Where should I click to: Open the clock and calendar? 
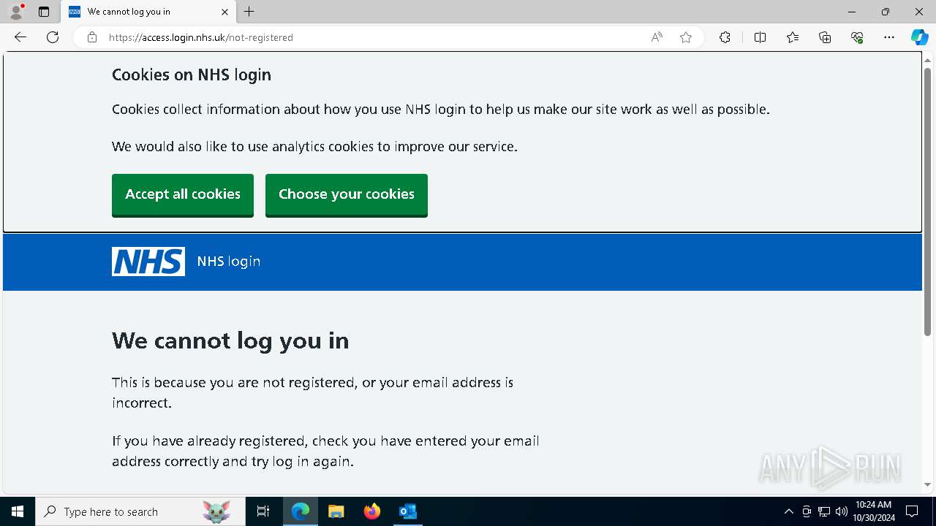click(874, 511)
